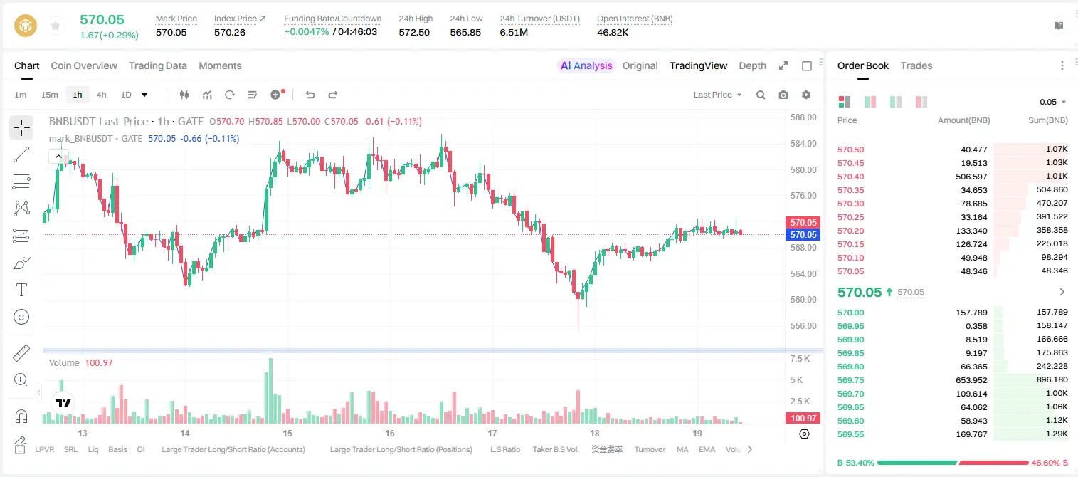Screen dimensions: 1078x477
Task: Take a chart snapshot with camera icon
Action: point(783,95)
